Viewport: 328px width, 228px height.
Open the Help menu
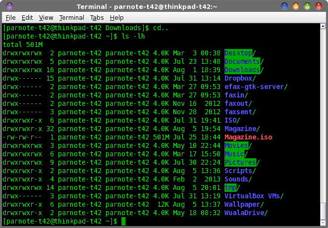coord(116,18)
